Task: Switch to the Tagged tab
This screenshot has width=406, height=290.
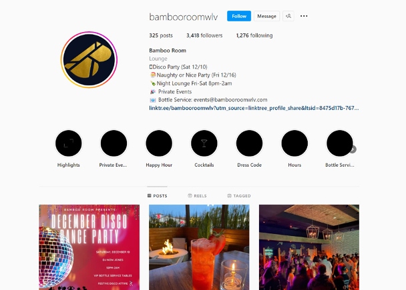Action: (x=239, y=195)
